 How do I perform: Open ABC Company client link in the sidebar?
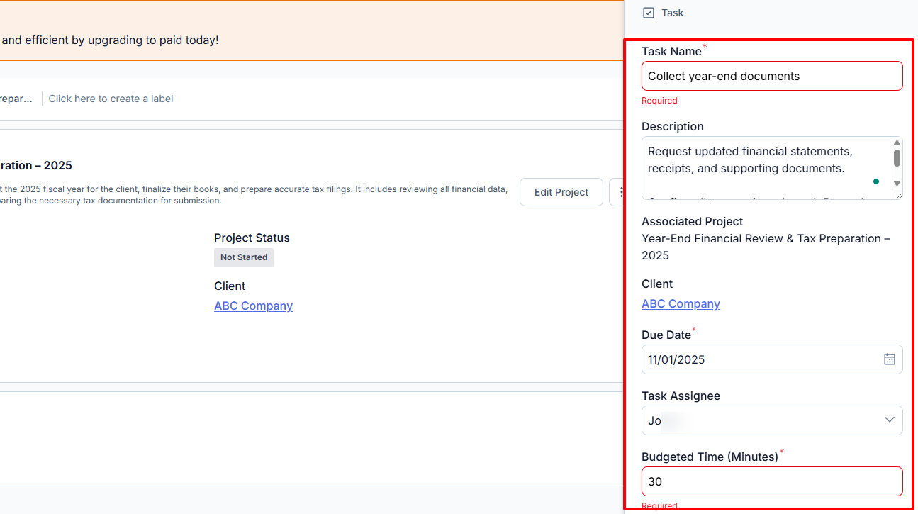(680, 303)
